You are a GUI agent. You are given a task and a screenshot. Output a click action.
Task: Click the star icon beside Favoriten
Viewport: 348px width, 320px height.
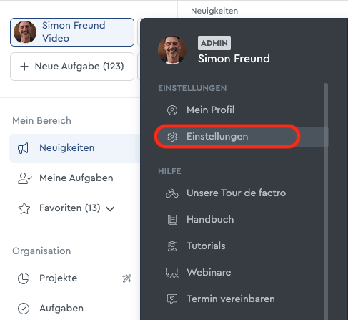[x=24, y=208]
